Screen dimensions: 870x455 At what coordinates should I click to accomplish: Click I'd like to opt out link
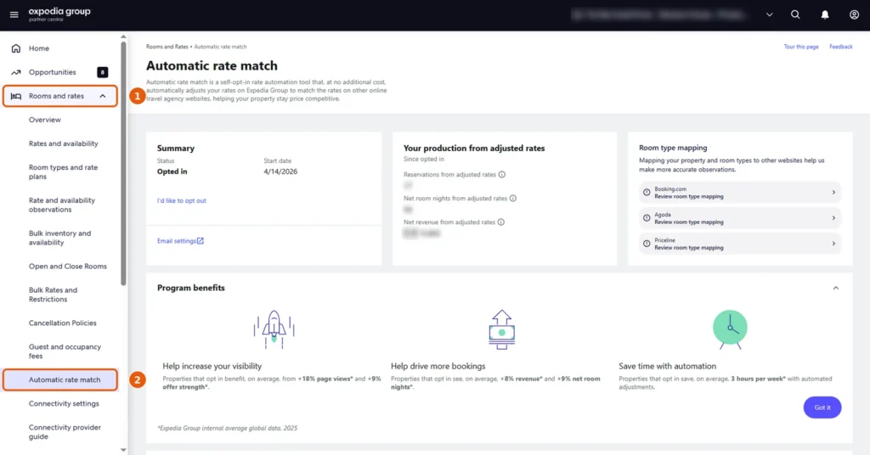pos(182,200)
